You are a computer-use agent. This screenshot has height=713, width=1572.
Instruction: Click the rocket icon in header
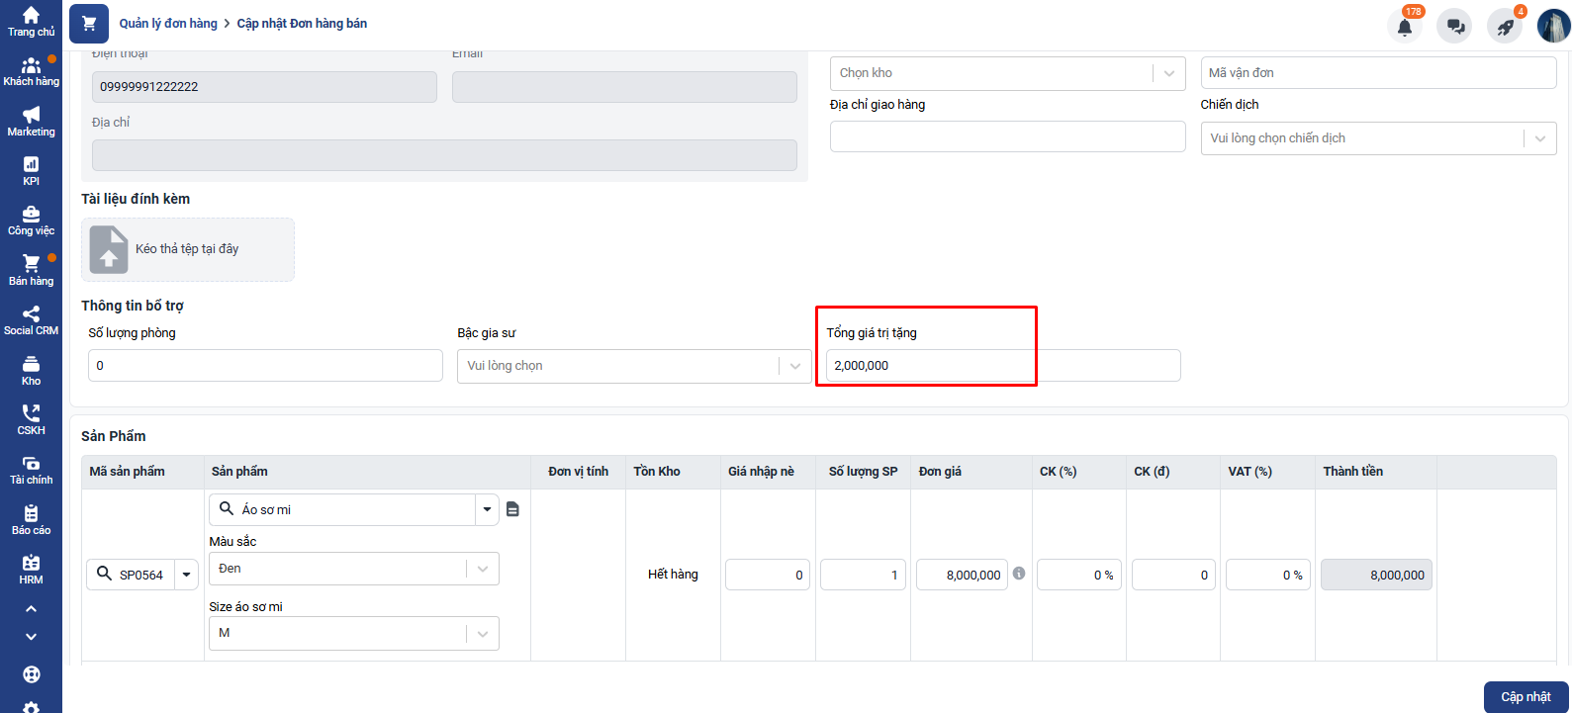point(1505,27)
